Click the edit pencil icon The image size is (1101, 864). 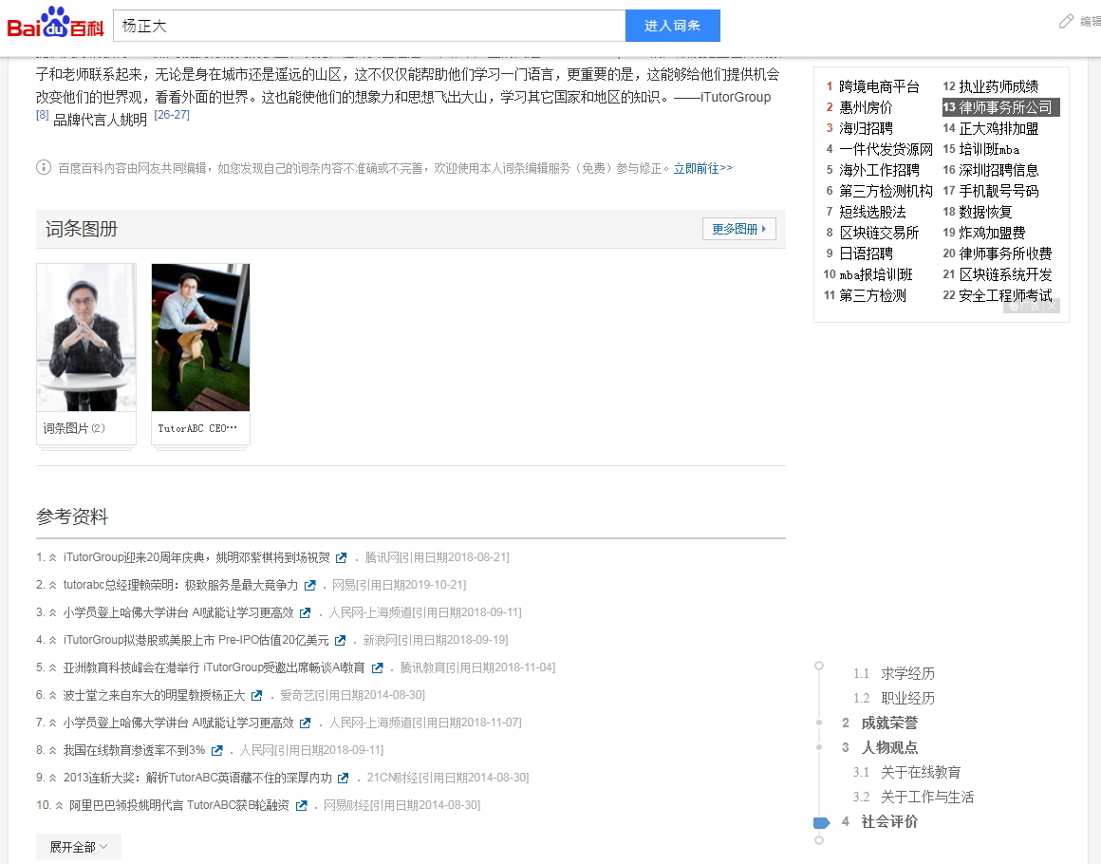[x=1066, y=22]
